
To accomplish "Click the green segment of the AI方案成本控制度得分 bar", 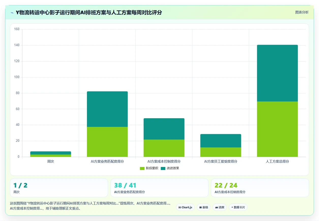I will tap(164, 148).
